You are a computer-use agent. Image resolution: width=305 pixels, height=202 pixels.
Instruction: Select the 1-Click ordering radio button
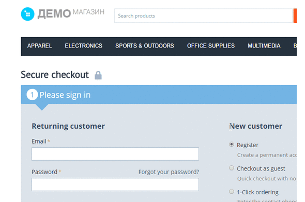(x=232, y=192)
